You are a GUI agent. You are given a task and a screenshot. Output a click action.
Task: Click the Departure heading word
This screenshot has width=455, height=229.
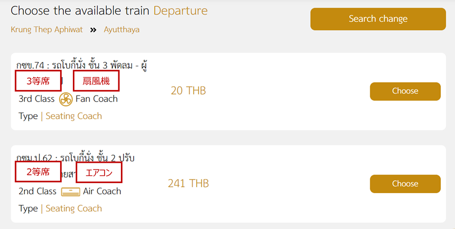pos(180,11)
